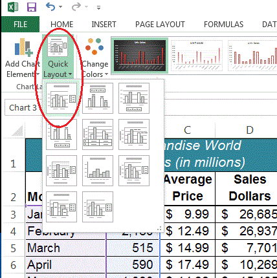Viewport: 277px width, 278px height.
Task: Apply Layout 5 with data table
Action: (98, 134)
